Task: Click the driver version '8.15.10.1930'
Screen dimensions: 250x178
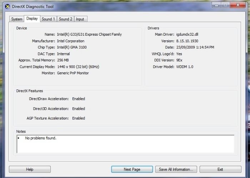Action: pos(187,41)
